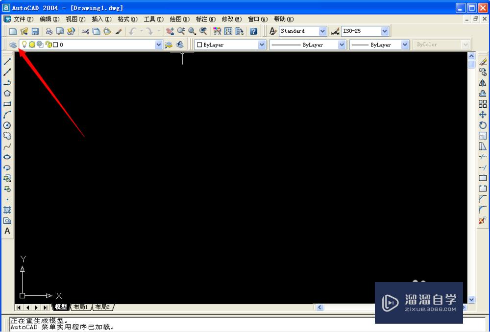Open the linetype ByLayer dropdown
Screen dimensions: 490x332
(x=342, y=45)
